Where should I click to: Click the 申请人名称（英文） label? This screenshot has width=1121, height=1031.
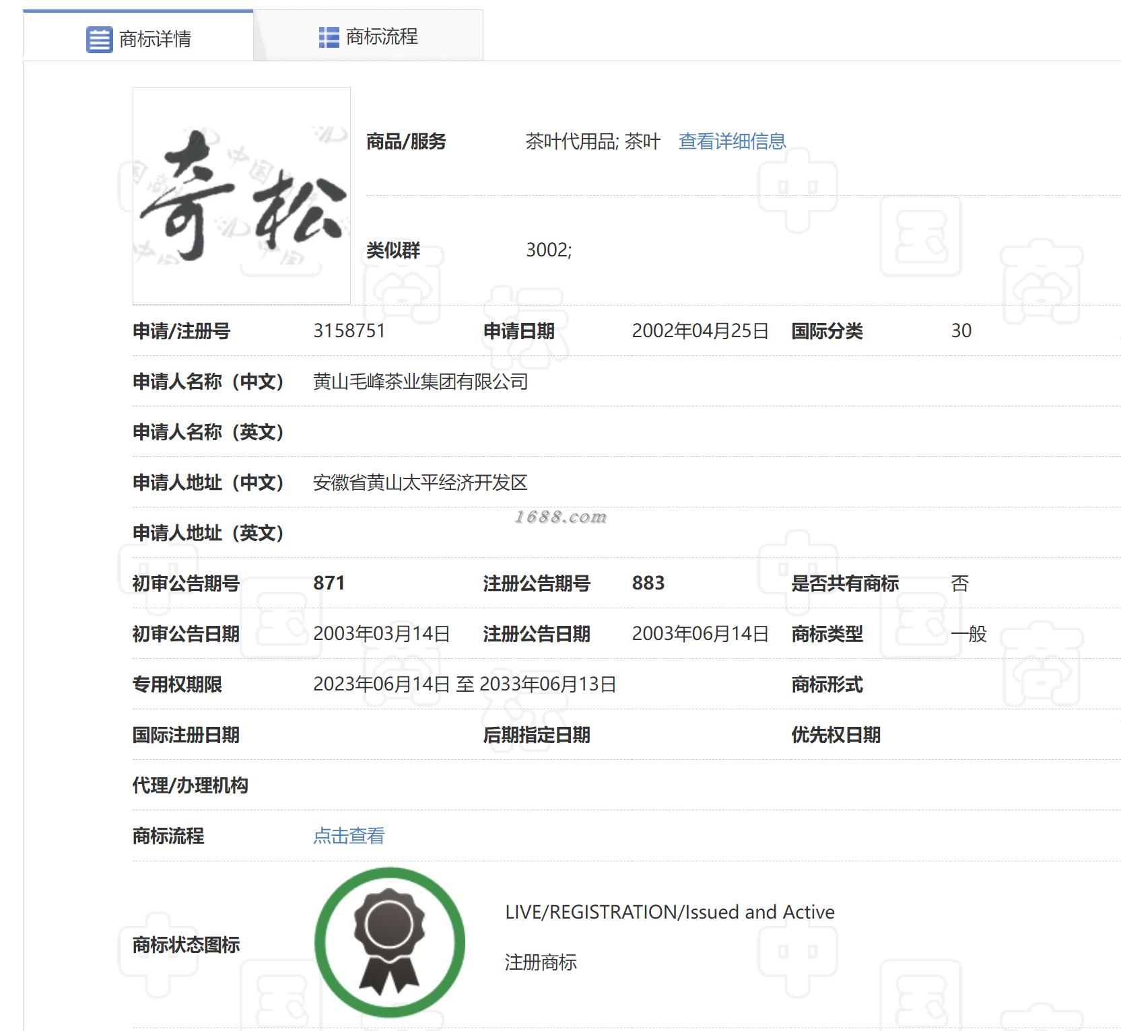pos(208,432)
